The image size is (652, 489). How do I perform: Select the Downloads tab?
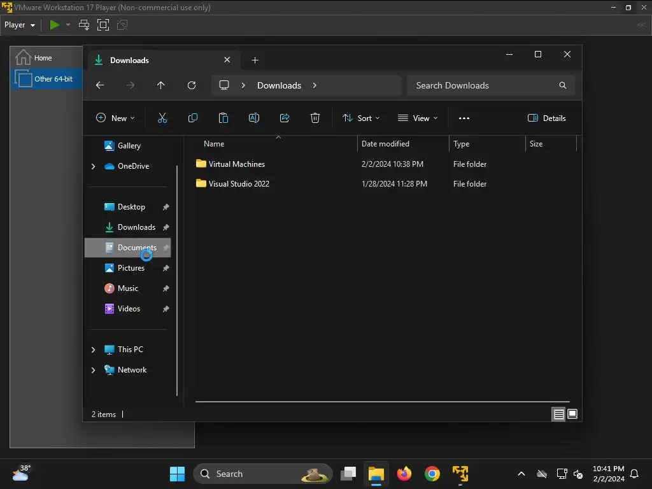(x=162, y=60)
